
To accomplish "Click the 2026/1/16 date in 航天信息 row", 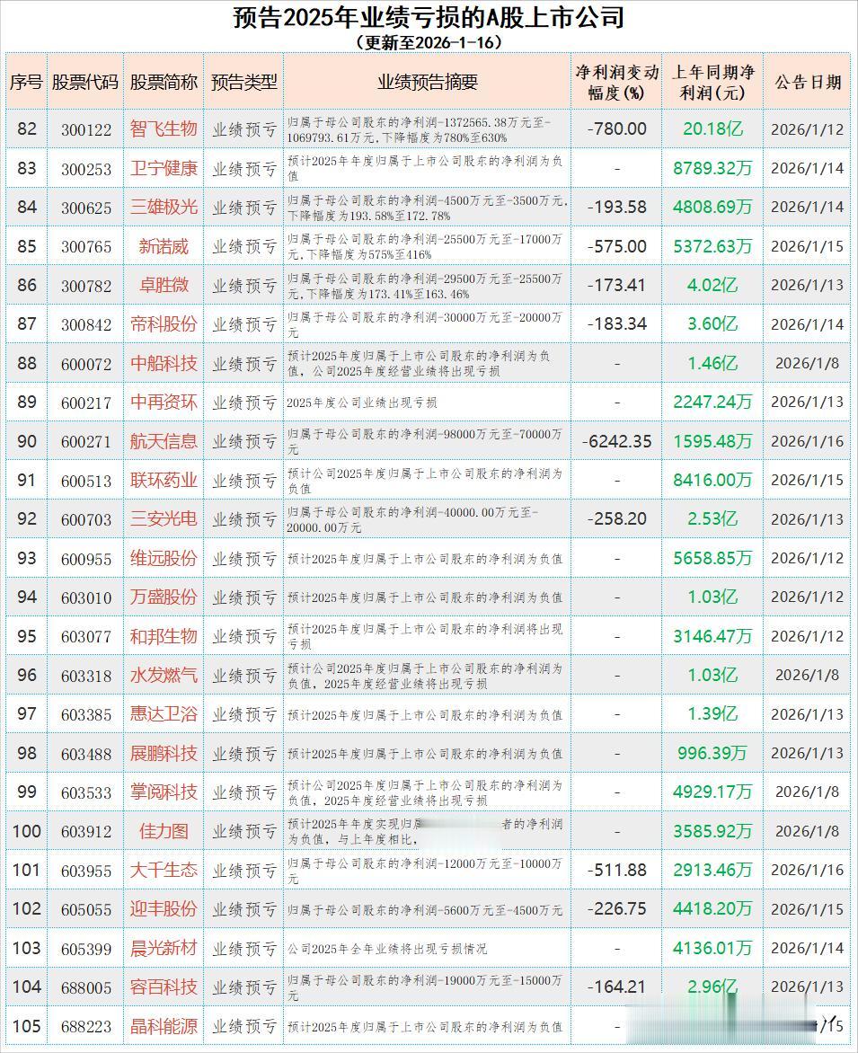I will [807, 441].
